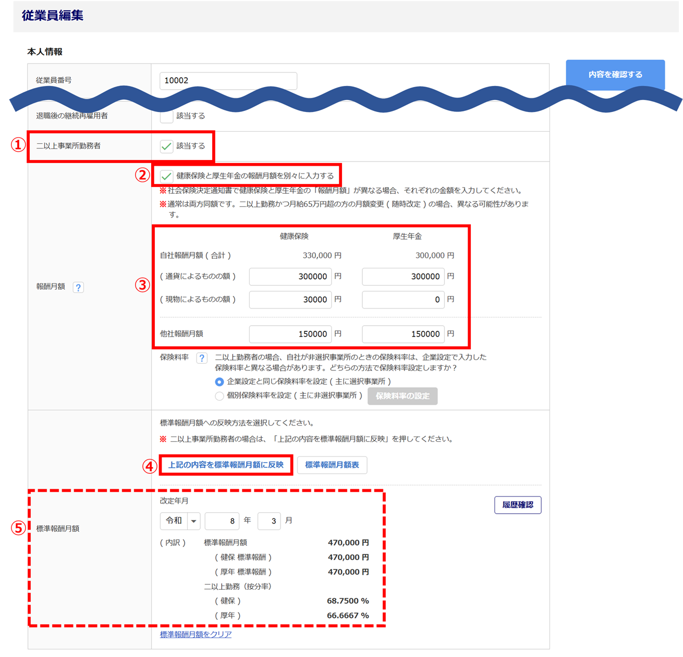
Task: Click the 改定年月 month input field
Action: 269,521
